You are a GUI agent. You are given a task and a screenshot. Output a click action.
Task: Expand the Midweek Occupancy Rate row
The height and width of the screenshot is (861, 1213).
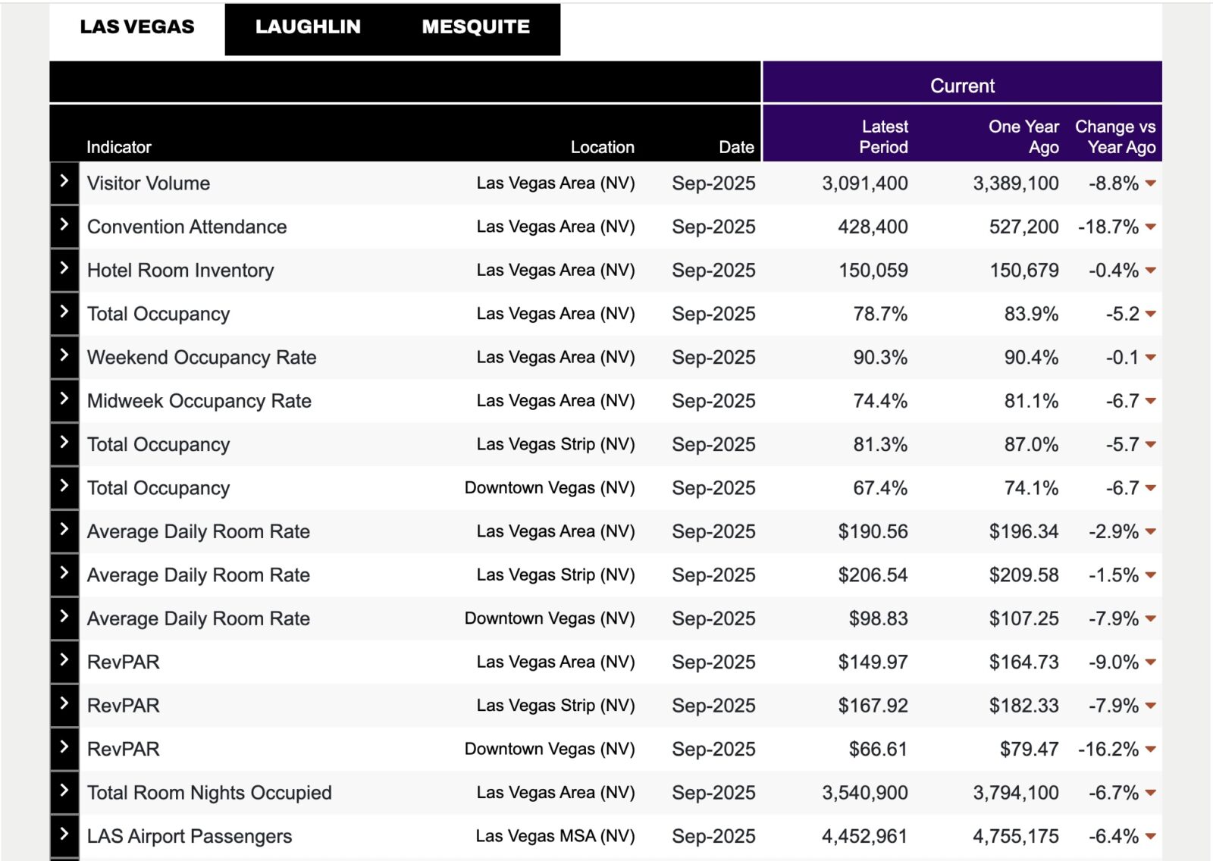(64, 399)
